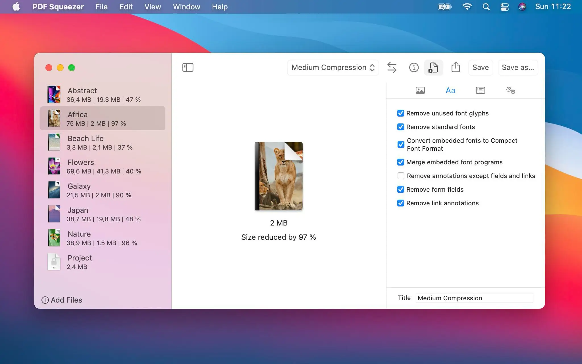Open the Window menu
Image resolution: width=582 pixels, height=364 pixels.
point(186,7)
